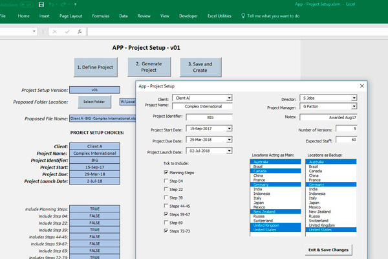Click the Client A cell in setup choices
Screen dimensions: 388x259
click(x=95, y=146)
